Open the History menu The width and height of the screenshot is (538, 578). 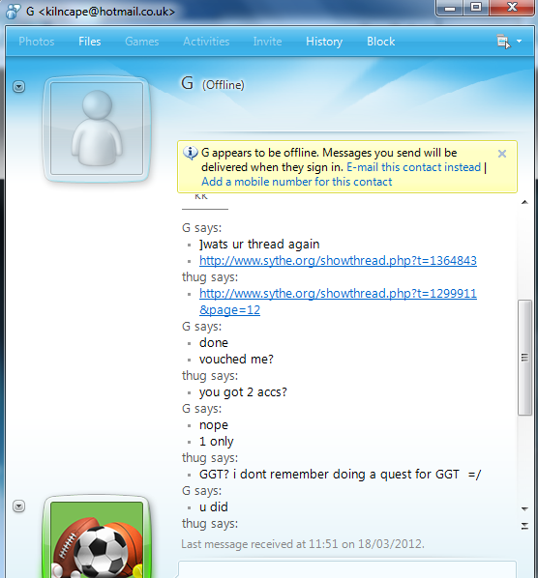tap(324, 42)
